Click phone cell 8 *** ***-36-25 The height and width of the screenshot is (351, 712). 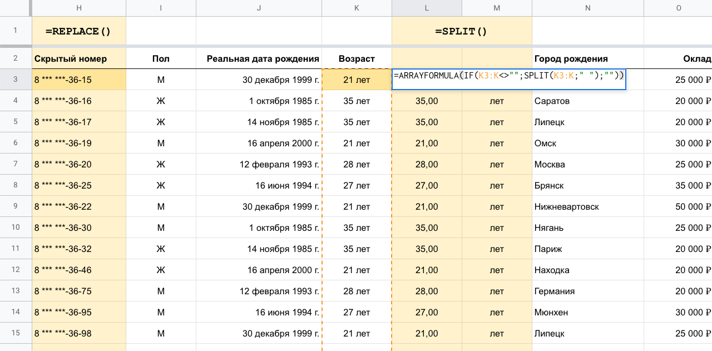point(79,185)
